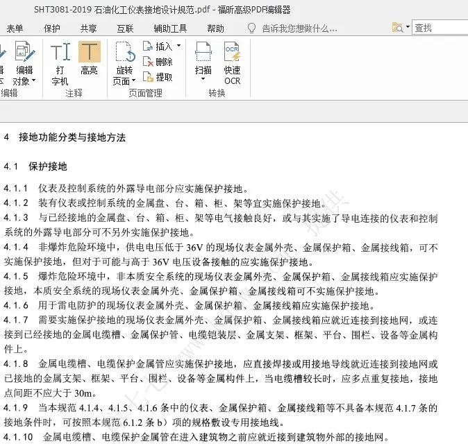Open the Form (表单) ribbon tab

point(15,28)
